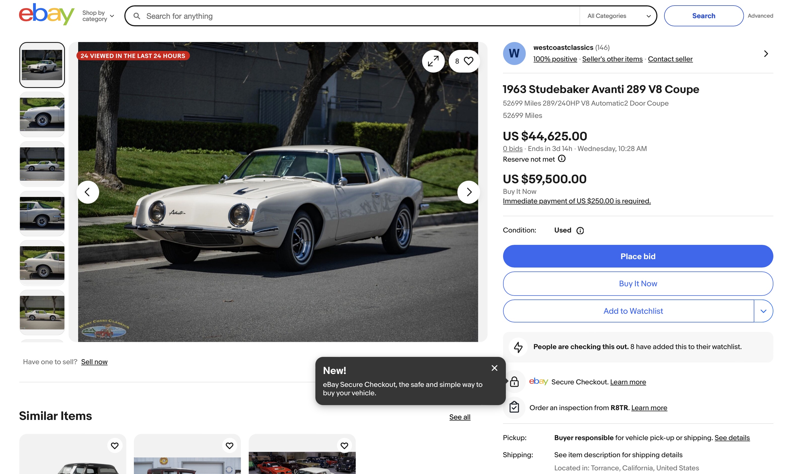The width and height of the screenshot is (791, 474).
Task: Open seller westcoastclassics avatar
Action: tap(514, 53)
